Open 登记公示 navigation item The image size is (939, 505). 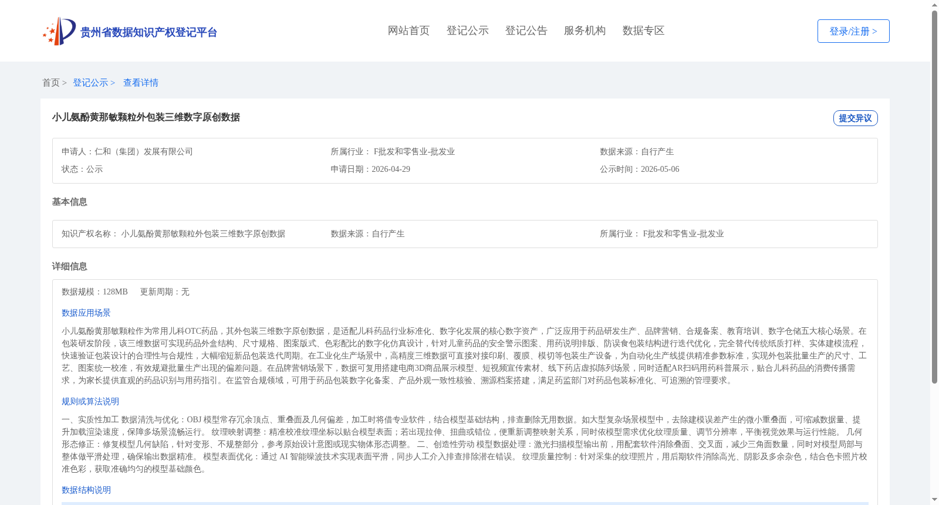pos(467,30)
